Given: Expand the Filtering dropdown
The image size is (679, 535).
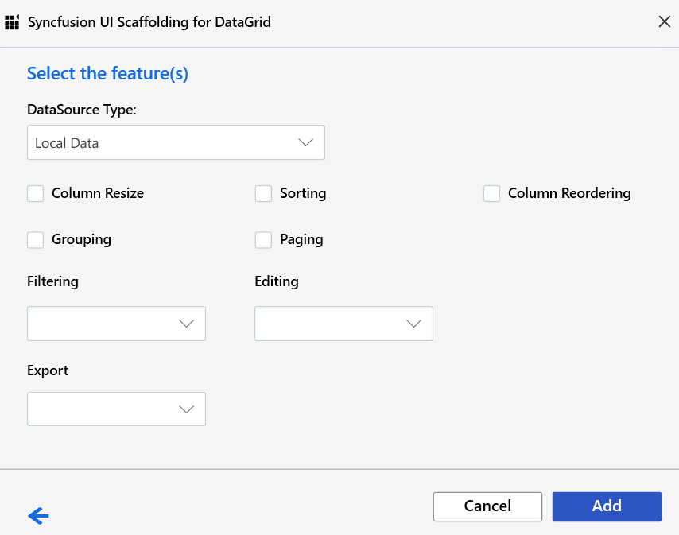Looking at the screenshot, I should pyautogui.click(x=116, y=324).
